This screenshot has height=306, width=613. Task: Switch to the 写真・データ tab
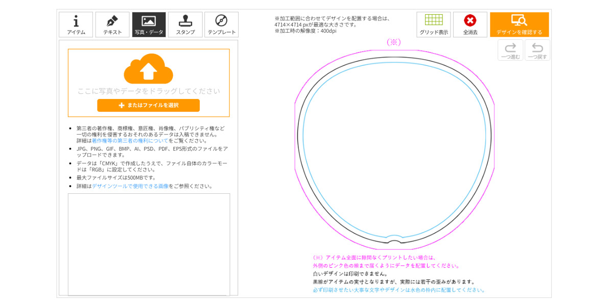[x=149, y=24]
